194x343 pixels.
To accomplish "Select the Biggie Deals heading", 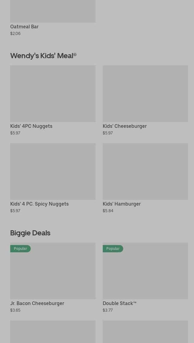I will [x=30, y=233].
